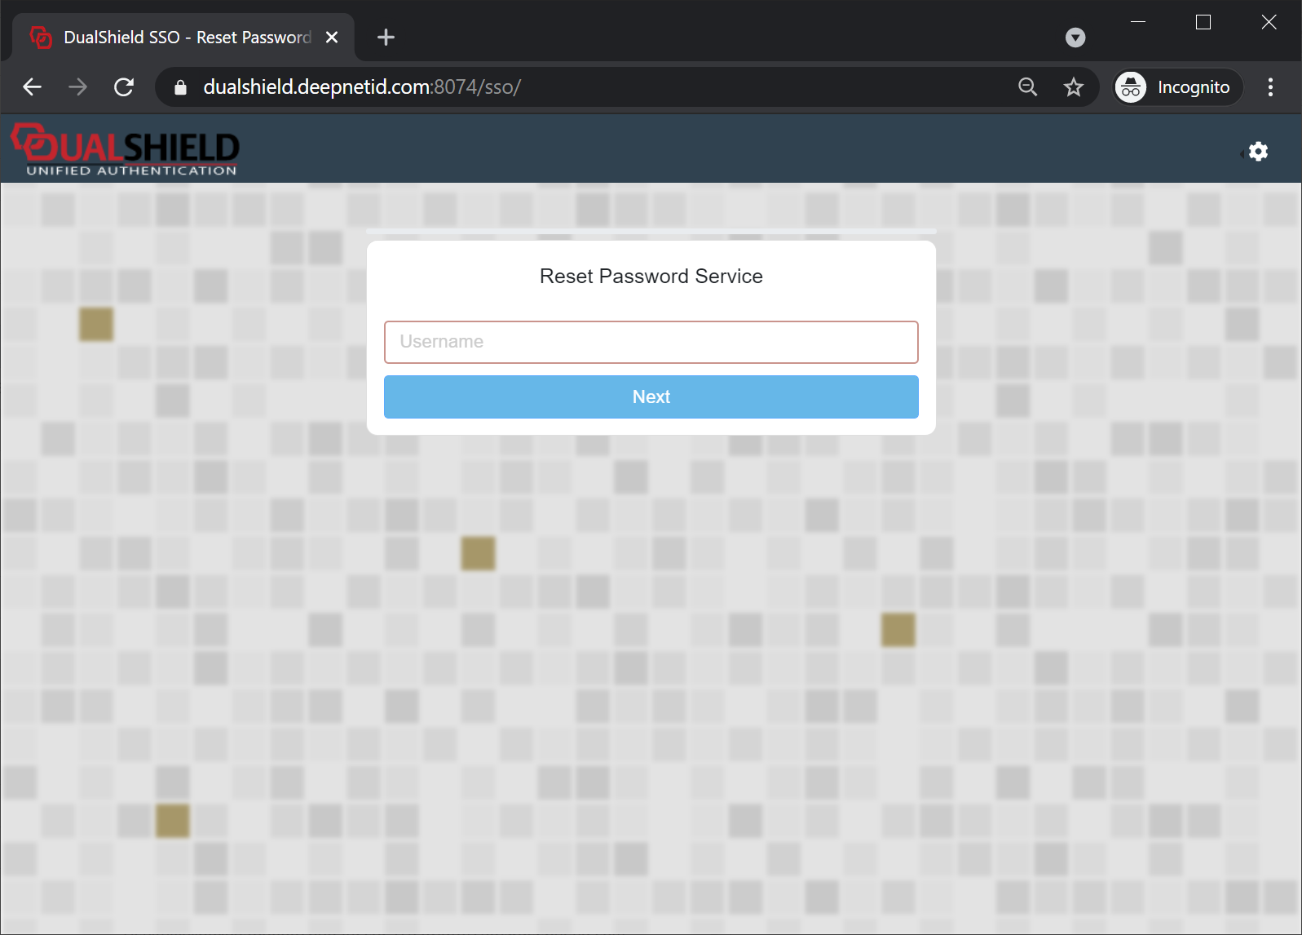This screenshot has width=1302, height=935.
Task: Open Chrome's three-dot menu
Action: click(x=1269, y=87)
